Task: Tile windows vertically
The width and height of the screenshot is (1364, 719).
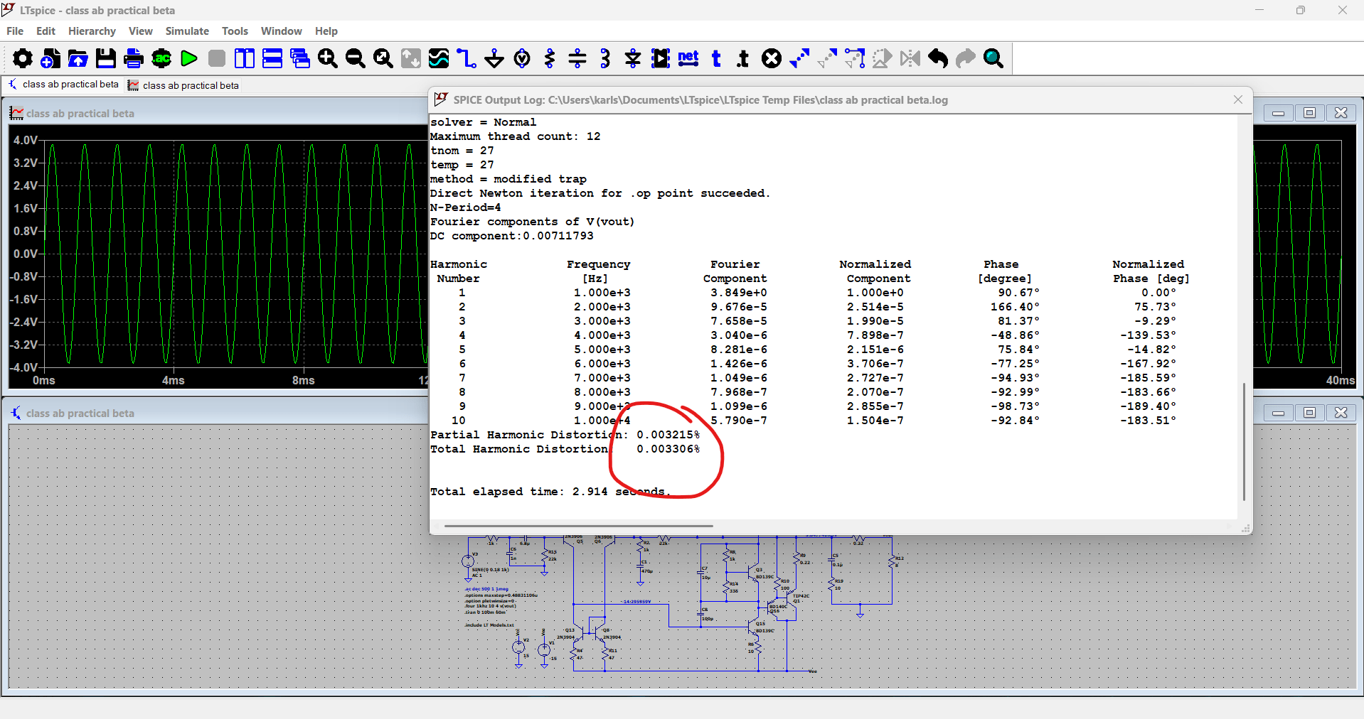Action: (x=245, y=58)
